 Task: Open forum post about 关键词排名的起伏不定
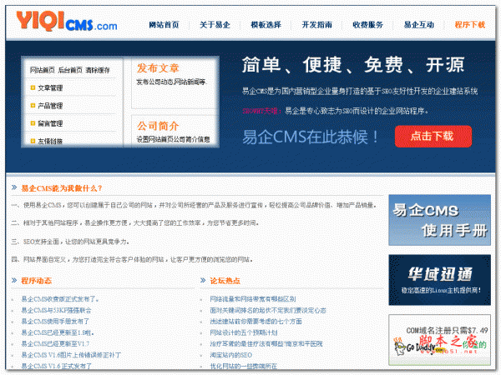[268, 310]
